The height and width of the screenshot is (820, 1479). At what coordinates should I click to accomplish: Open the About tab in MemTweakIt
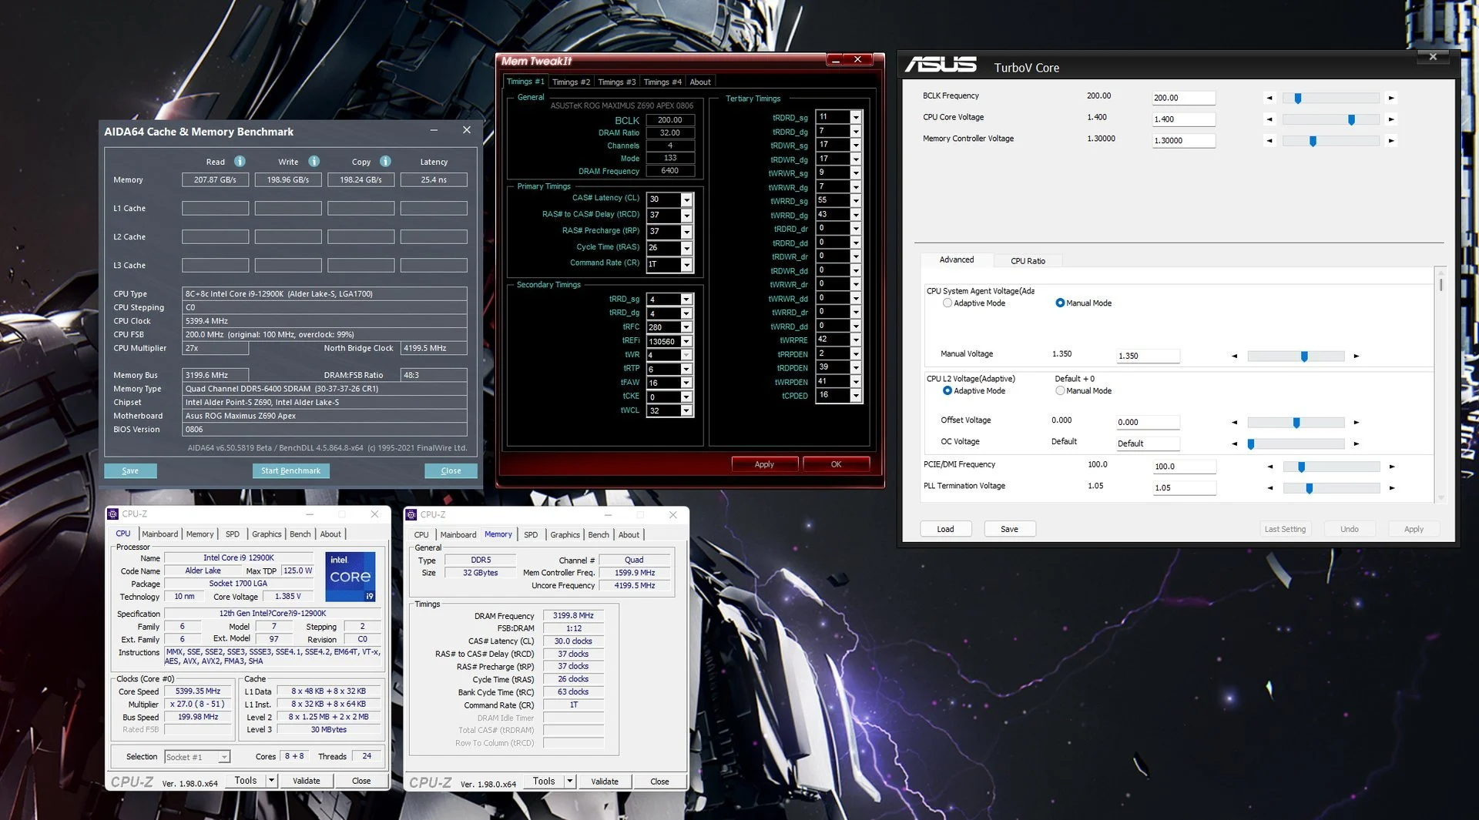click(x=700, y=82)
